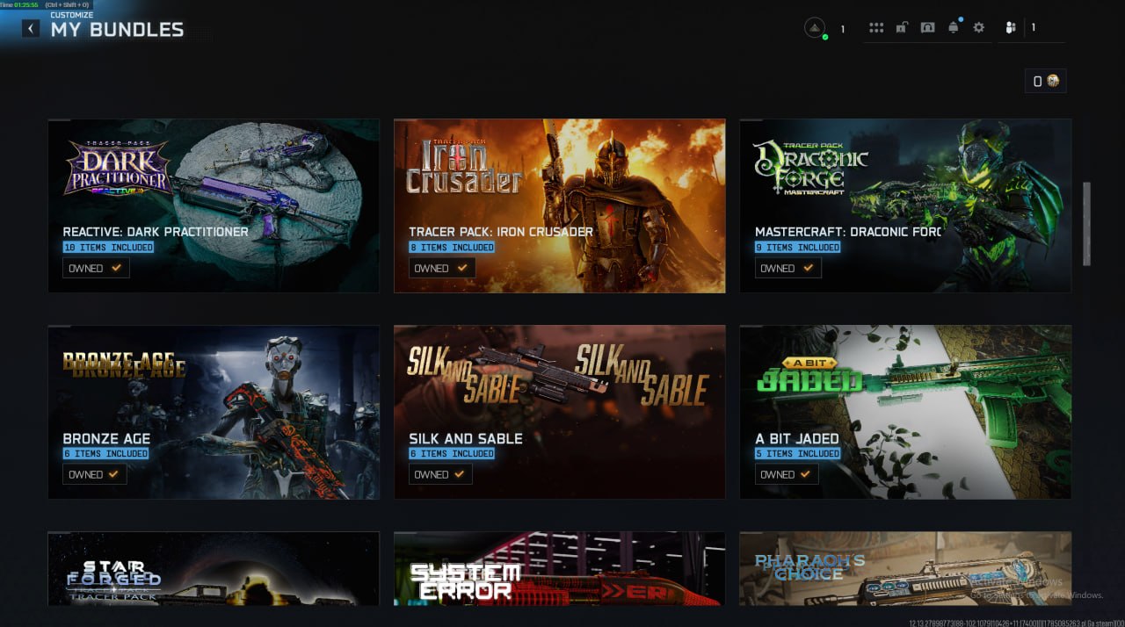
Task: Click the 'SILK AND SABLE' title text
Action: 466,438
